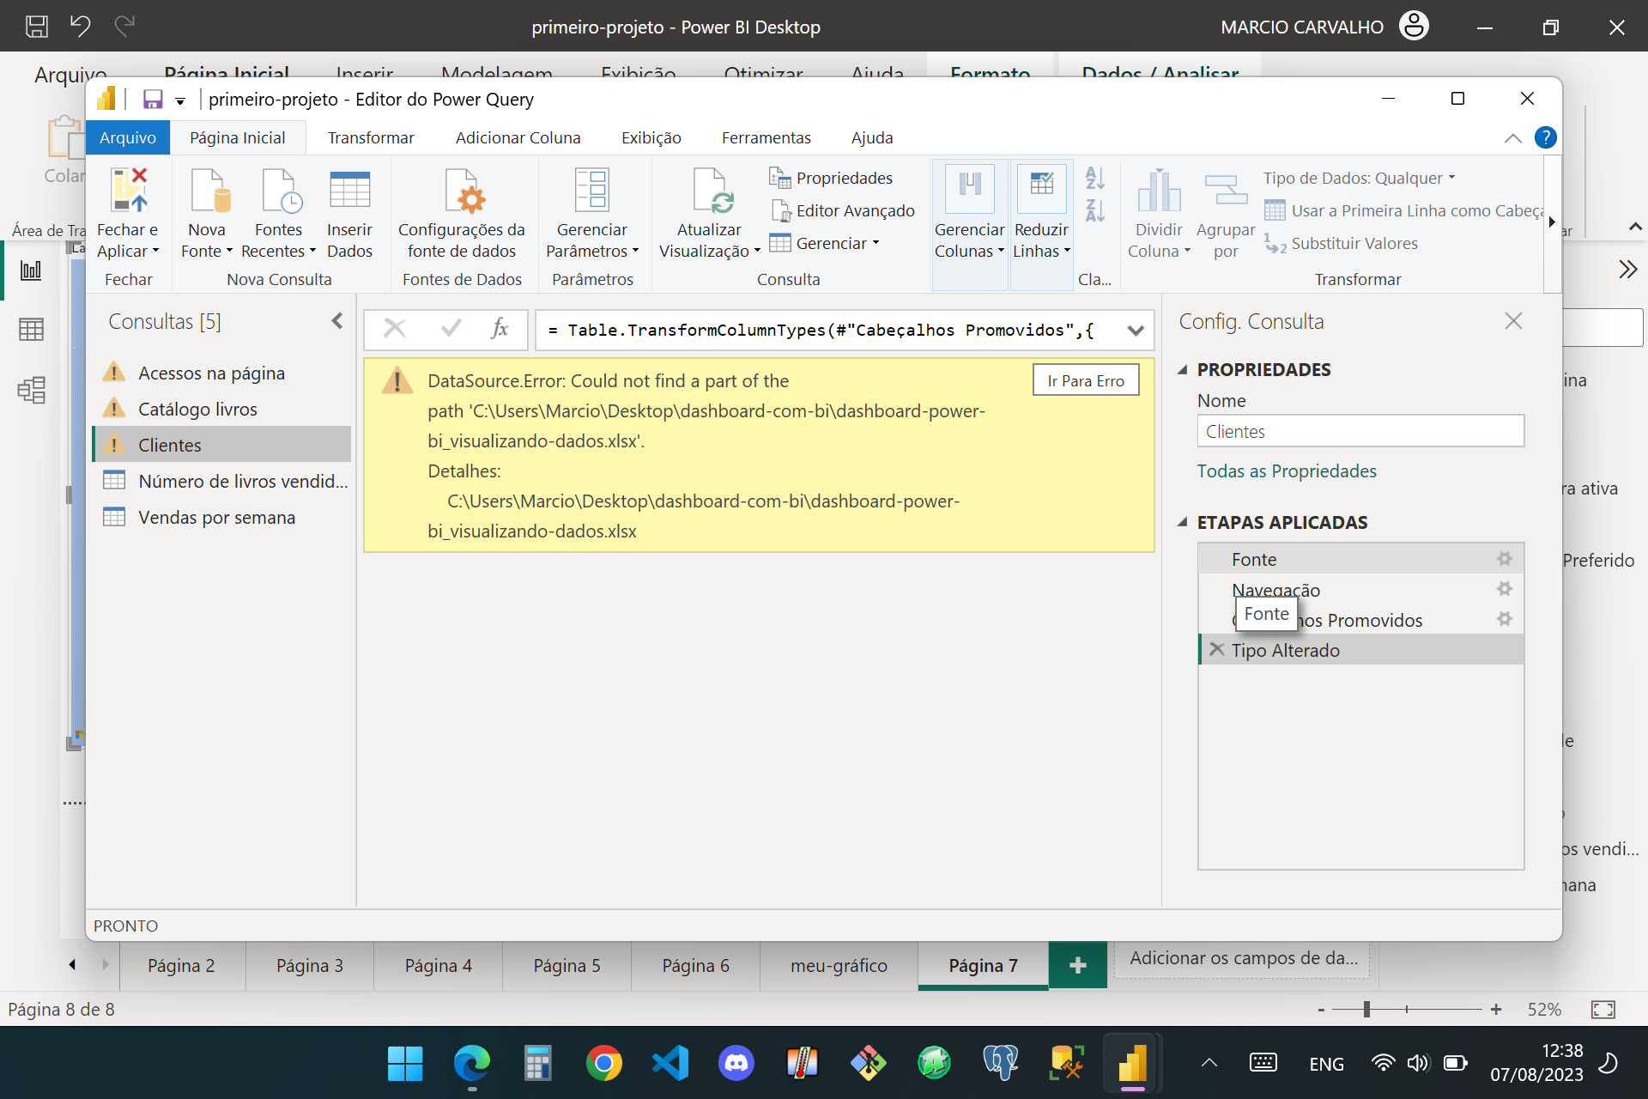Screen dimensions: 1648x1099
Task: Select Catálogo livros query
Action: pyautogui.click(x=222, y=410)
